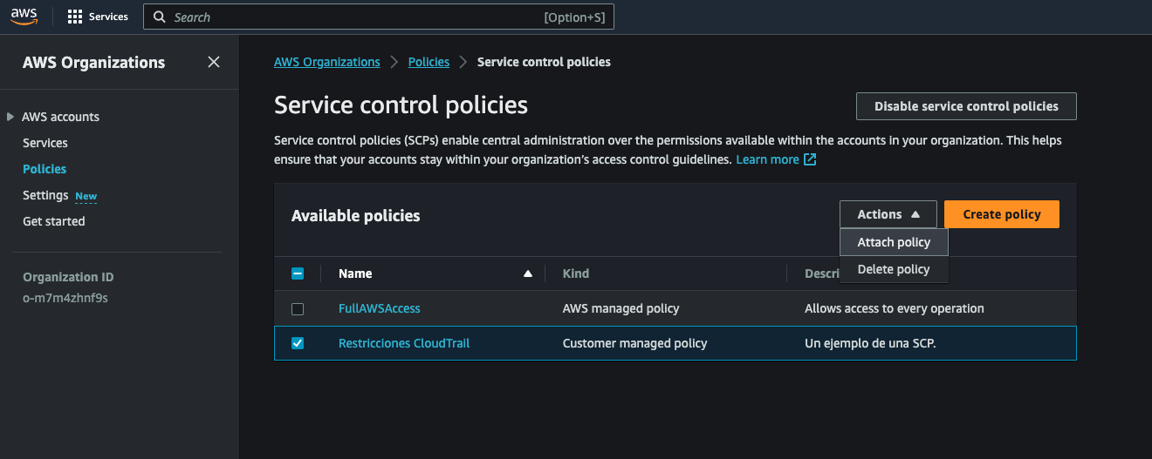Image resolution: width=1152 pixels, height=459 pixels.
Task: Toggle the select-all policies checkbox
Action: click(298, 273)
